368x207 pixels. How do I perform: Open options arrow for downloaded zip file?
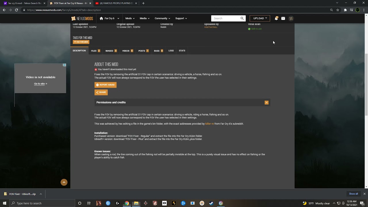click(41, 194)
